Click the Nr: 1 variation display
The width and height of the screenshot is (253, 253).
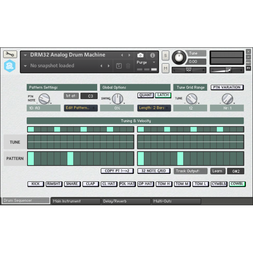coord(227,108)
